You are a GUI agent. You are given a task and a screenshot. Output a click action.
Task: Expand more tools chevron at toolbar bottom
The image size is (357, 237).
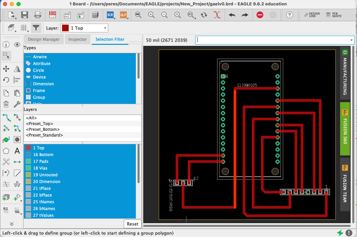(11, 224)
